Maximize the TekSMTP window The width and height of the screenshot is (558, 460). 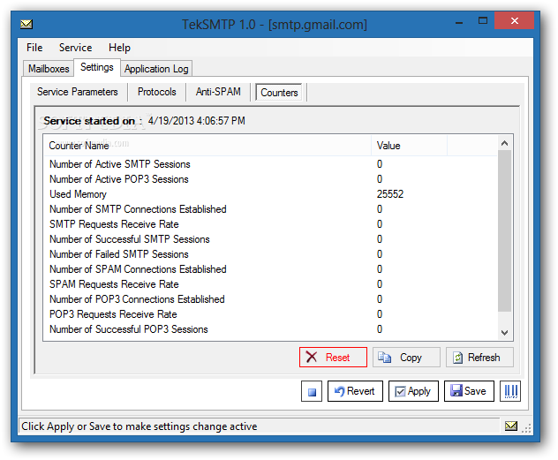coord(483,21)
